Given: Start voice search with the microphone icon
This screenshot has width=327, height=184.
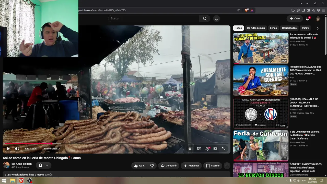Looking at the screenshot, I should (x=216, y=18).
